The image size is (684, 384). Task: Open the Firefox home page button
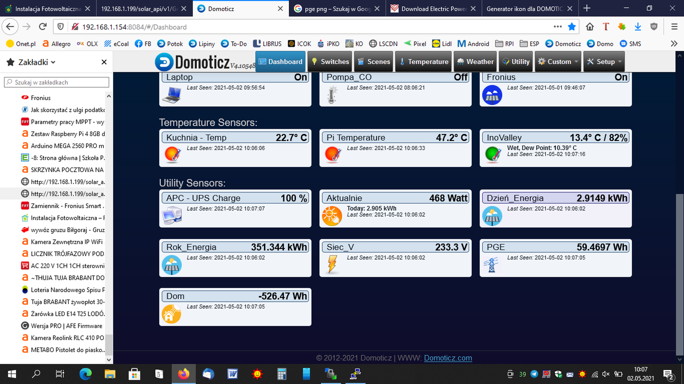pyautogui.click(x=590, y=27)
